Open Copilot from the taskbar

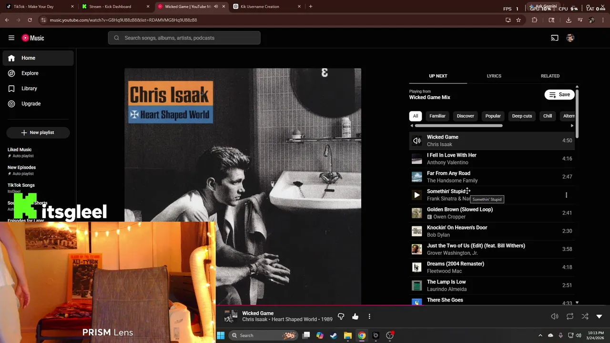pyautogui.click(x=320, y=335)
